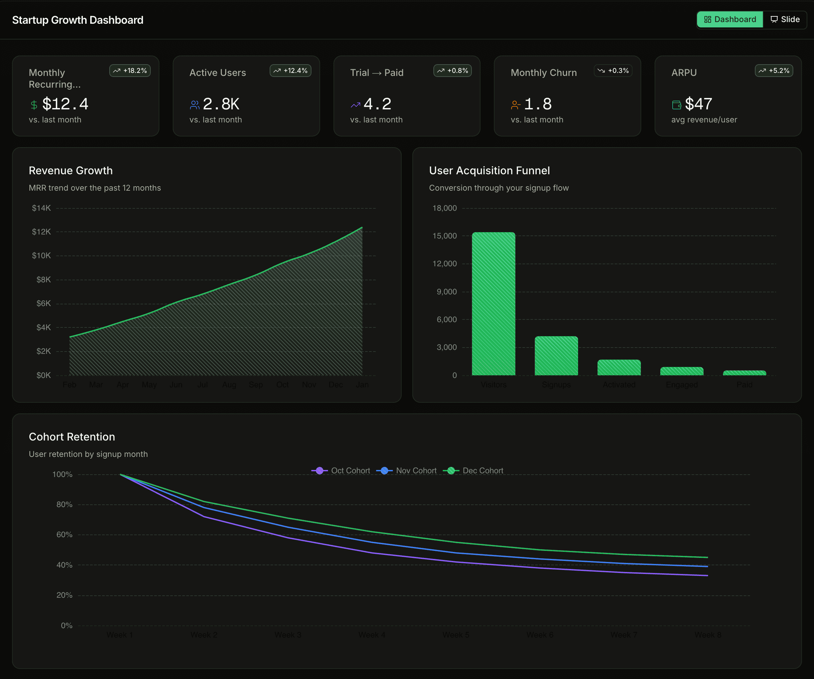Click the Startup Growth Dashboard title
Image resolution: width=814 pixels, height=679 pixels.
(78, 20)
